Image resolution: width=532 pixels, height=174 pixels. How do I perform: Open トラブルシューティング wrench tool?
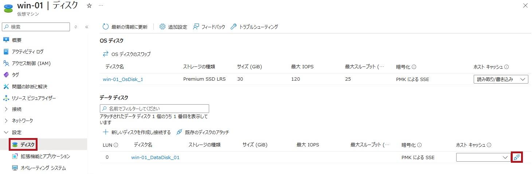[x=234, y=27]
